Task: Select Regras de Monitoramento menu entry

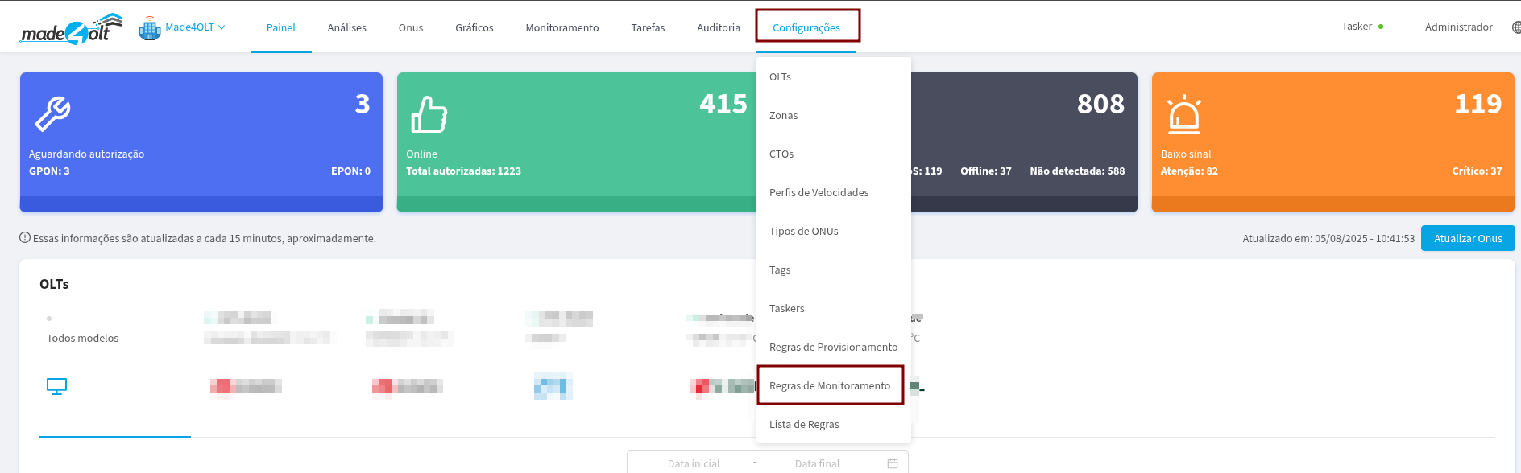Action: tap(829, 386)
